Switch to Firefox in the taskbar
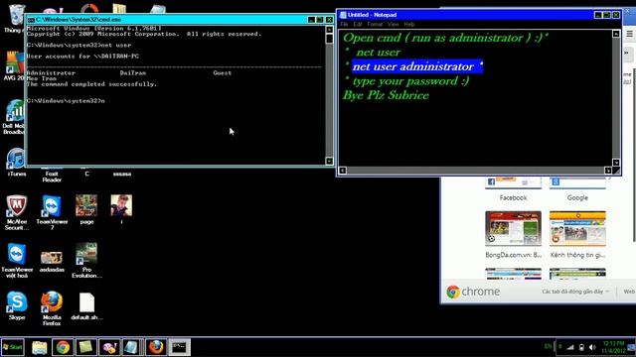 (156, 347)
